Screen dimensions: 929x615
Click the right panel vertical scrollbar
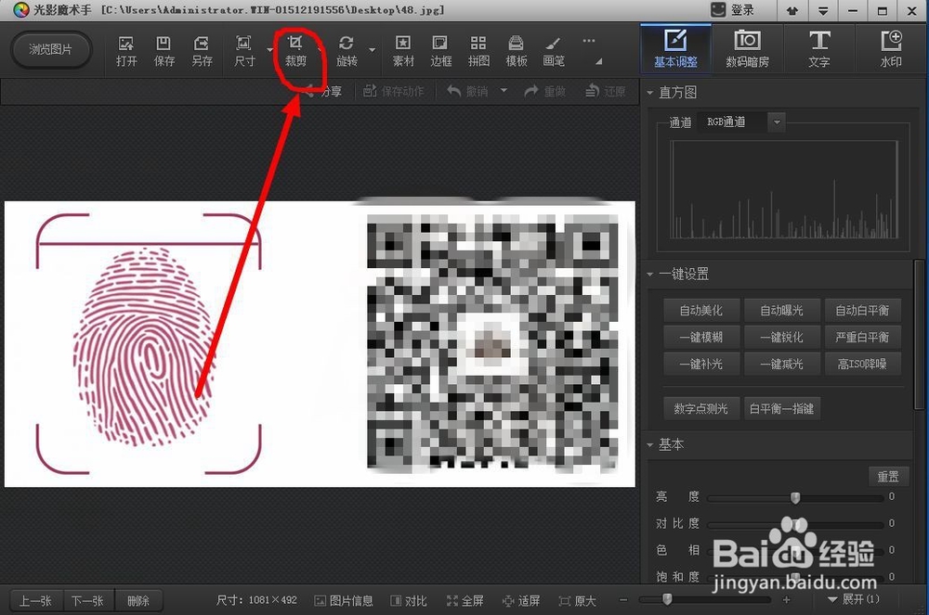tap(919, 334)
